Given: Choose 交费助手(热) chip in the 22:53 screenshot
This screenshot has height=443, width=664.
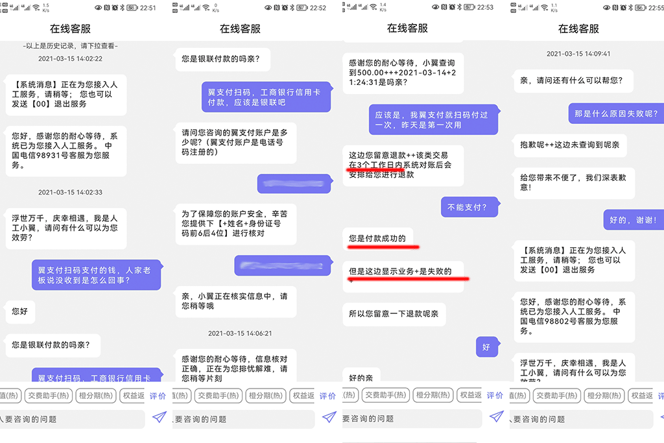Looking at the screenshot, I should [x=385, y=395].
